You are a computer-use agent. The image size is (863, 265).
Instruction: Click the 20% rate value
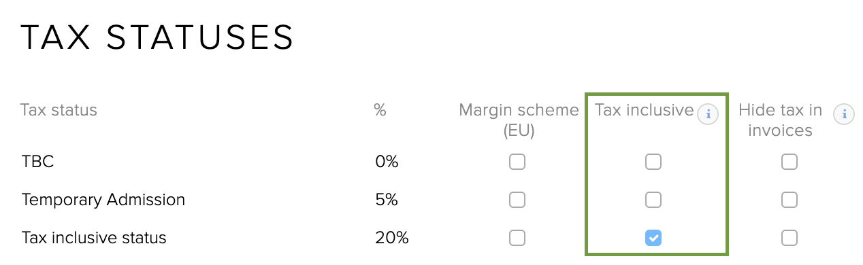[x=391, y=238]
